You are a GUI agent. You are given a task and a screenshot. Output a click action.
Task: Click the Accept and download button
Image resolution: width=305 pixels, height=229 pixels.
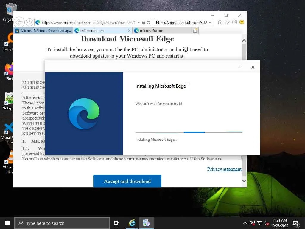click(127, 181)
